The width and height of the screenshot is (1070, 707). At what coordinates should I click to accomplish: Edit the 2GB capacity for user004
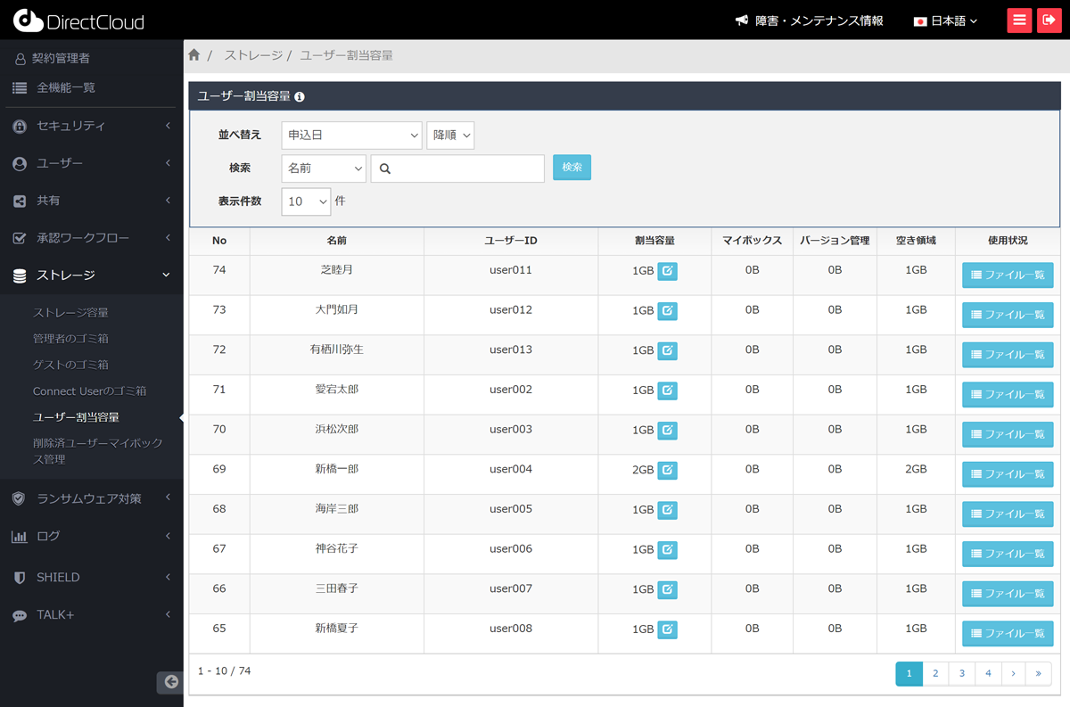(x=667, y=470)
